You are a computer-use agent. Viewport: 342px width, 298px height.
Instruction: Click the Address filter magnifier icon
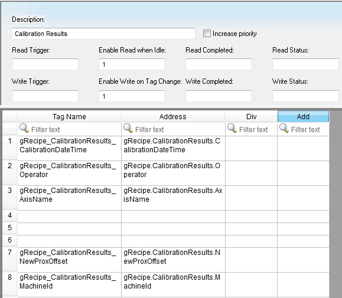(128, 128)
